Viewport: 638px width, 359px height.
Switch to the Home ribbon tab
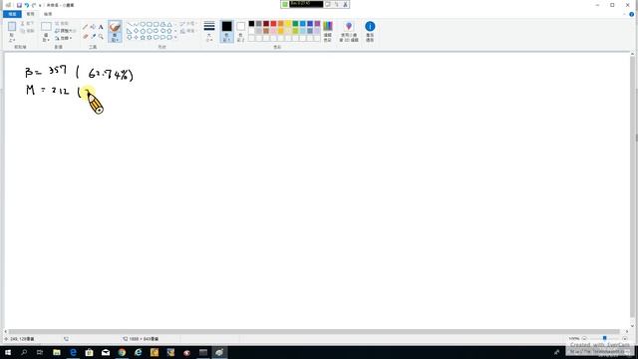31,14
